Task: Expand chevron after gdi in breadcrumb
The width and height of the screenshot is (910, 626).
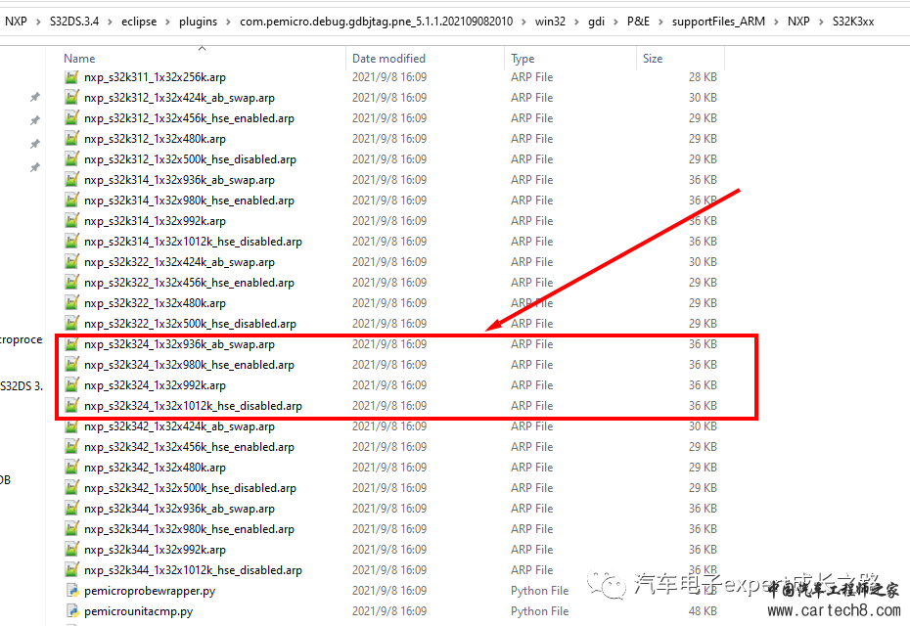Action: tap(615, 22)
